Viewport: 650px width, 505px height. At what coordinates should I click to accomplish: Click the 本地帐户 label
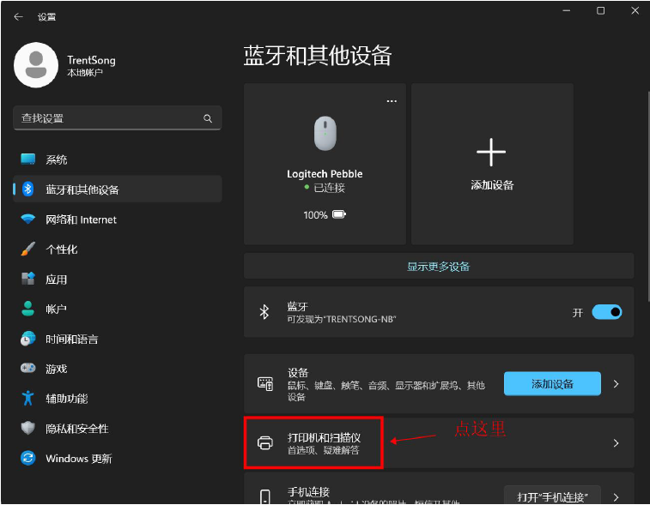click(85, 73)
